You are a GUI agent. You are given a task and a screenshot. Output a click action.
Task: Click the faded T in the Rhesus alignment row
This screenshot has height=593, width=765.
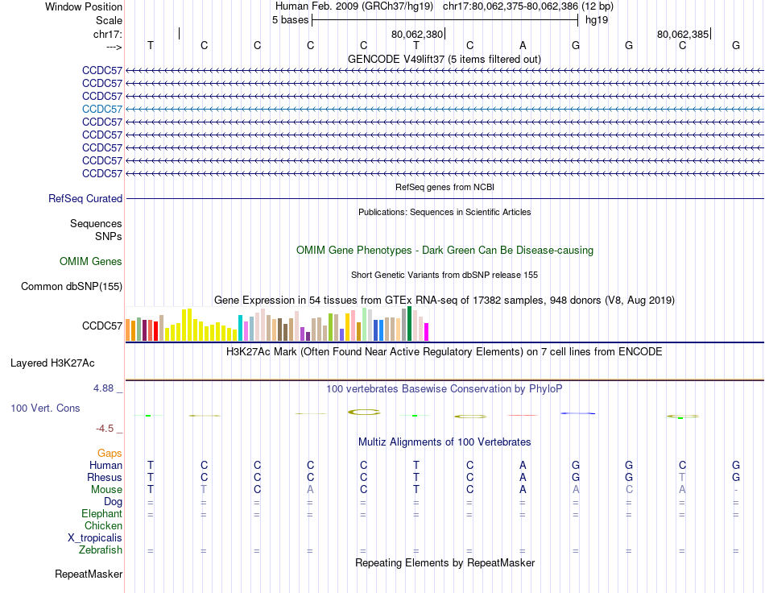[682, 477]
